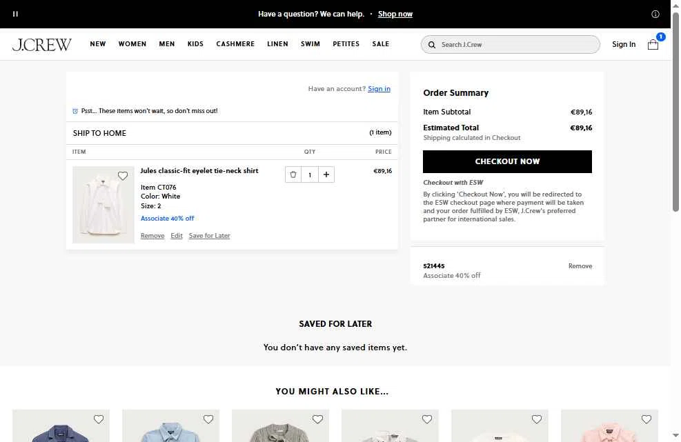Click the J.Crew logo
Viewport: 681px width, 442px height.
(x=42, y=45)
